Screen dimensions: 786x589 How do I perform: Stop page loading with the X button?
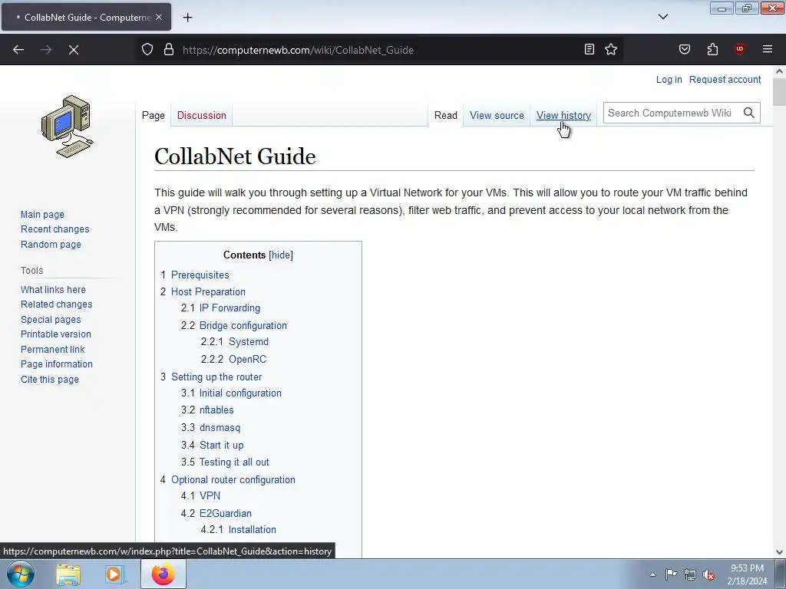click(74, 50)
